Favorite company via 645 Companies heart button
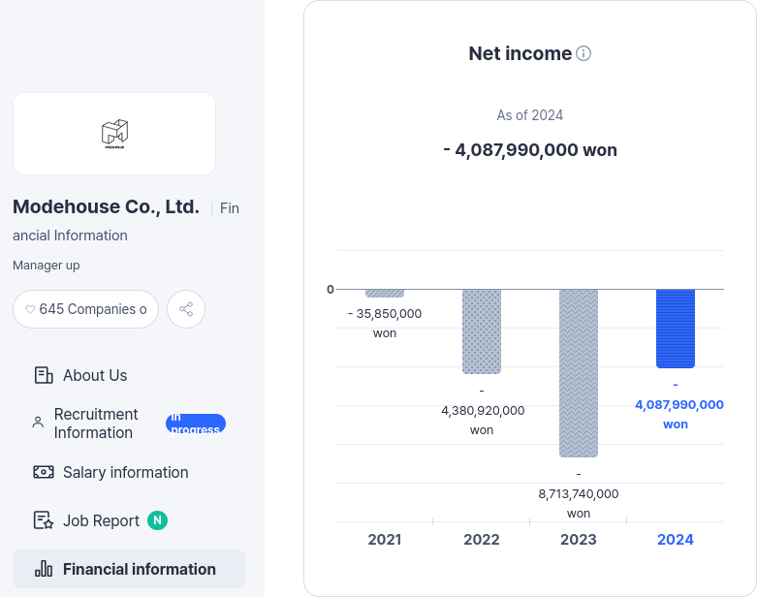757x597 pixels. 86,309
